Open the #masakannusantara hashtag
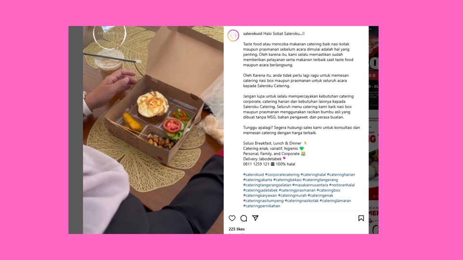Viewport: 463px width, 260px height. coord(310,185)
